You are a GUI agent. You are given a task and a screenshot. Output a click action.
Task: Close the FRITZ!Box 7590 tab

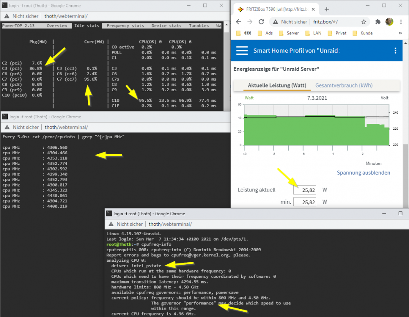pos(313,9)
